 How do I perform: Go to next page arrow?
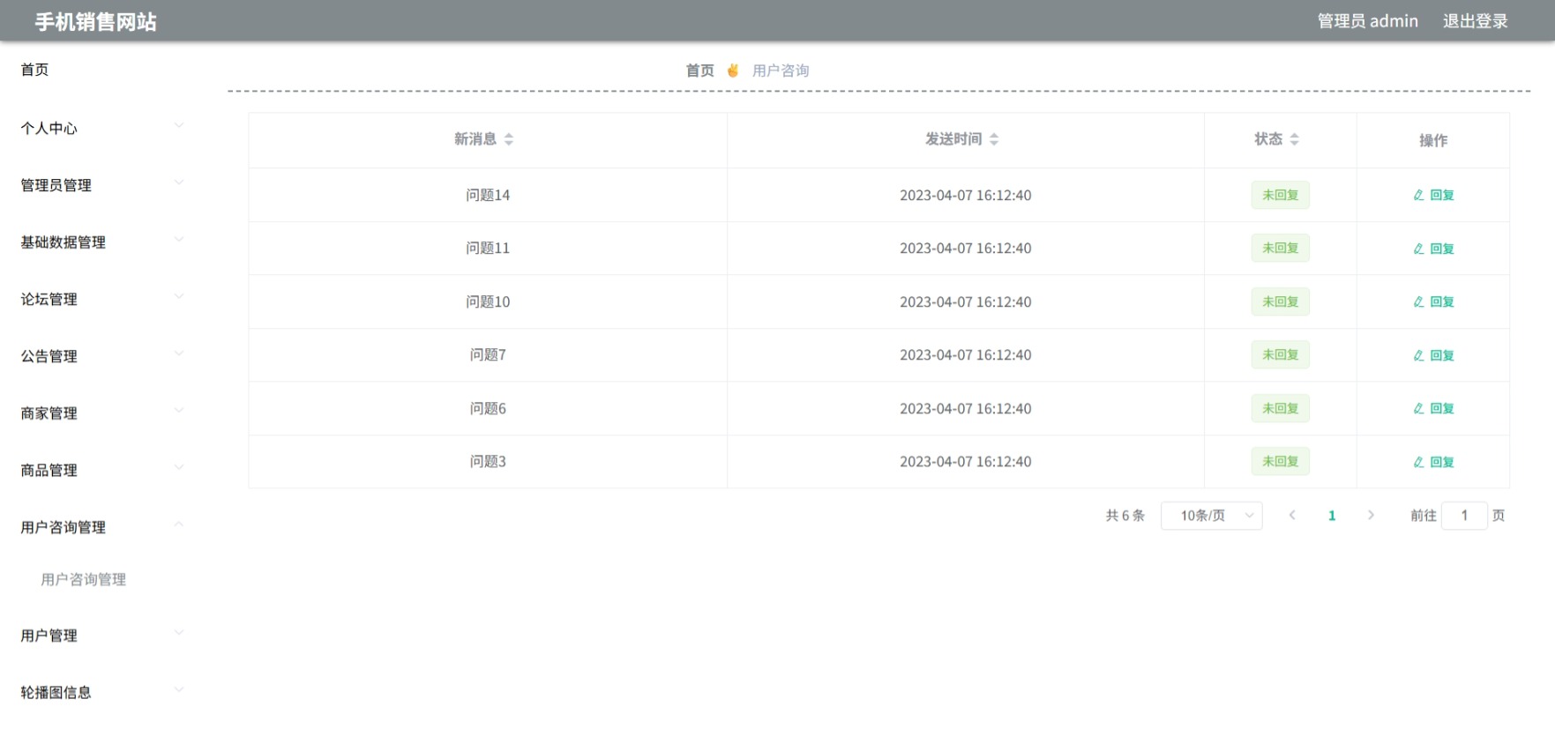[1371, 516]
